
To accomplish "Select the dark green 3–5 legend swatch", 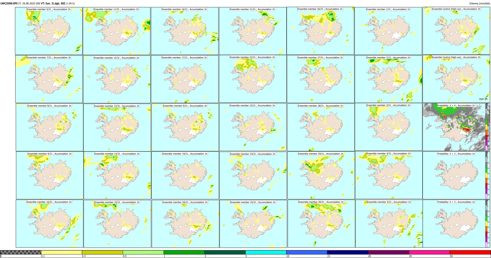I will pos(225,252).
